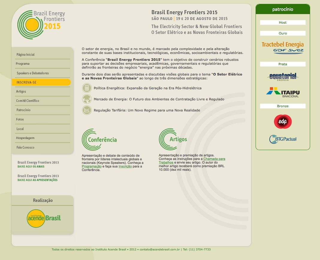Select Comitê Científico menu item

(x=28, y=101)
